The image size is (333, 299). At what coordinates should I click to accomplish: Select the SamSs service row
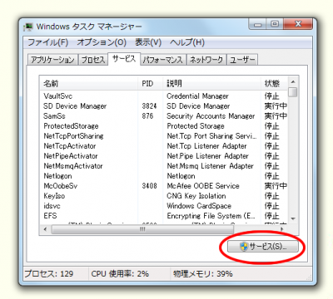[x=164, y=116]
